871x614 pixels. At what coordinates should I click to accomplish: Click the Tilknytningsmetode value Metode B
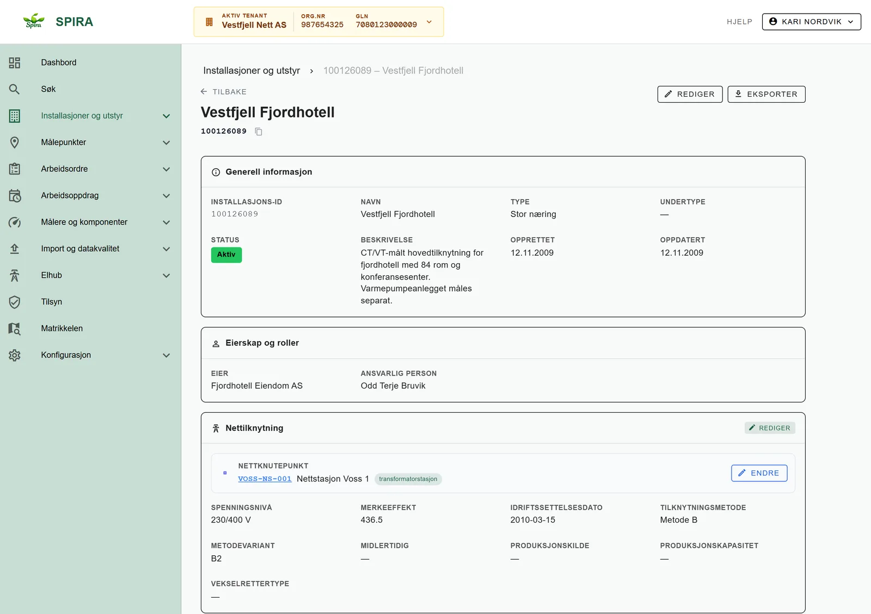(x=679, y=520)
